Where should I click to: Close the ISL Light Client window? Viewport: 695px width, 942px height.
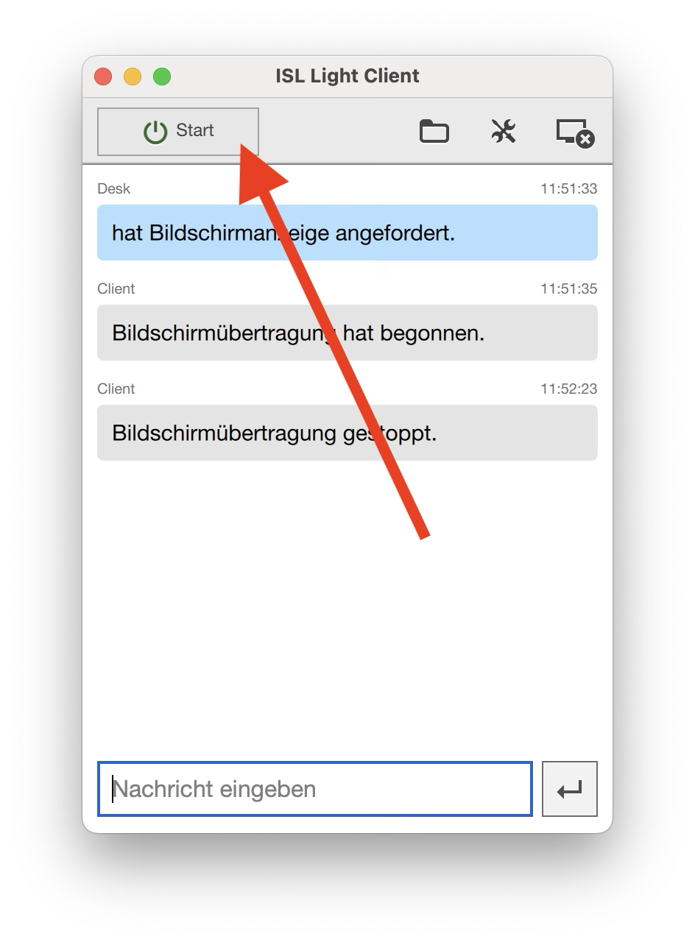point(103,77)
